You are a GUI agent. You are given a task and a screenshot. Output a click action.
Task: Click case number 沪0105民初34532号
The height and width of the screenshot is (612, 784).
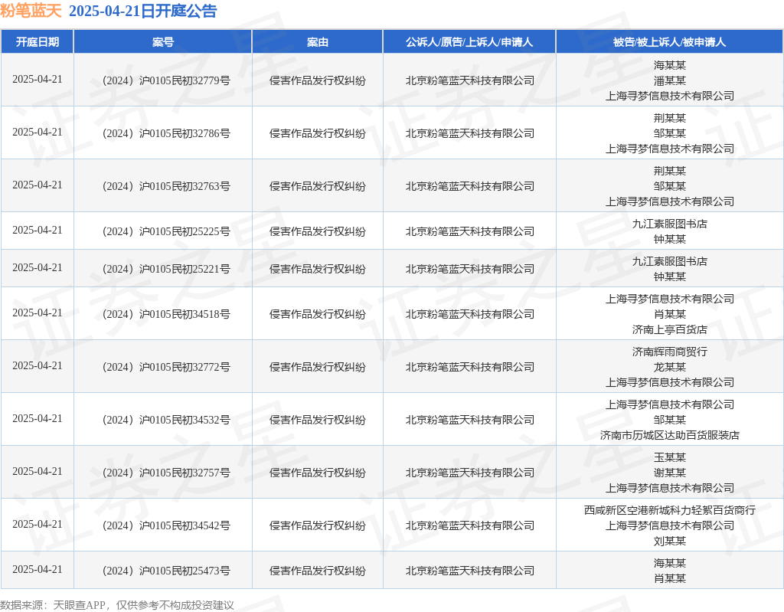click(166, 420)
